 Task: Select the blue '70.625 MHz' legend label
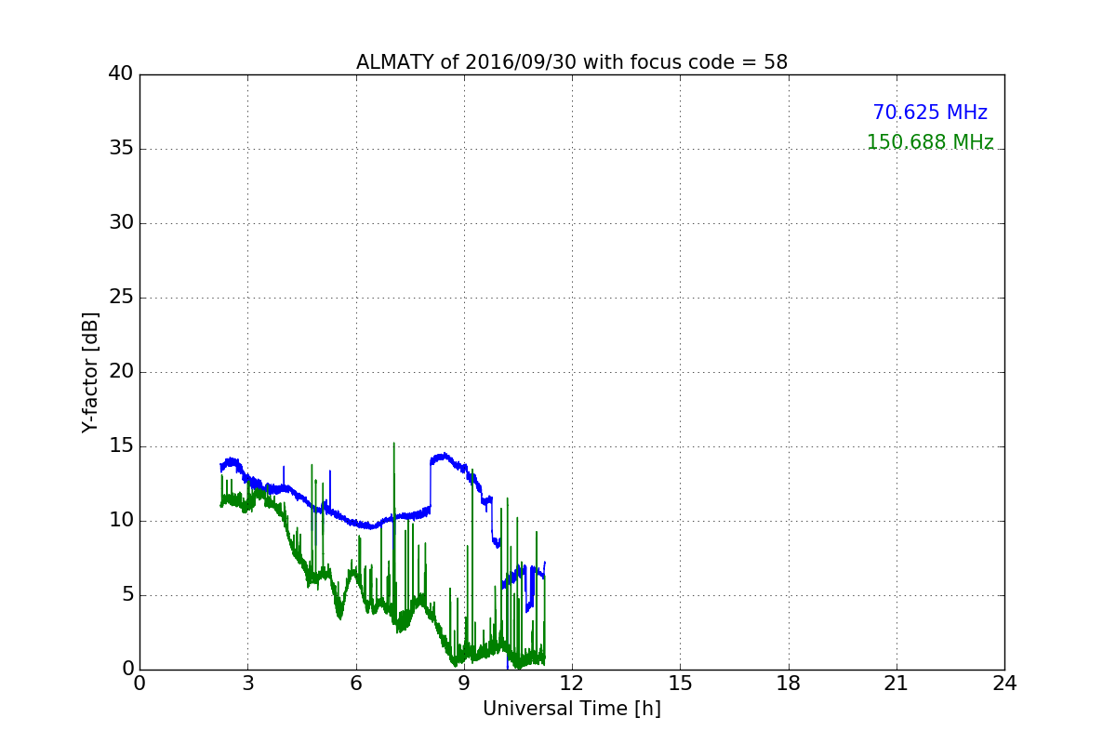pyautogui.click(x=930, y=113)
